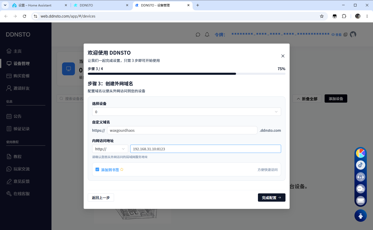Click the 75% progress label

[281, 69]
